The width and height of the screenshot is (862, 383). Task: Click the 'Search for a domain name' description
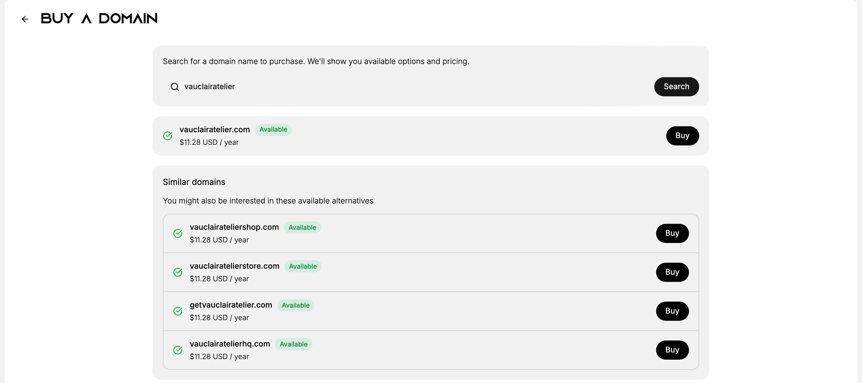click(x=316, y=61)
